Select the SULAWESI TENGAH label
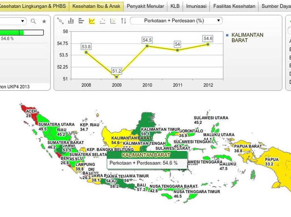 point(192,142)
